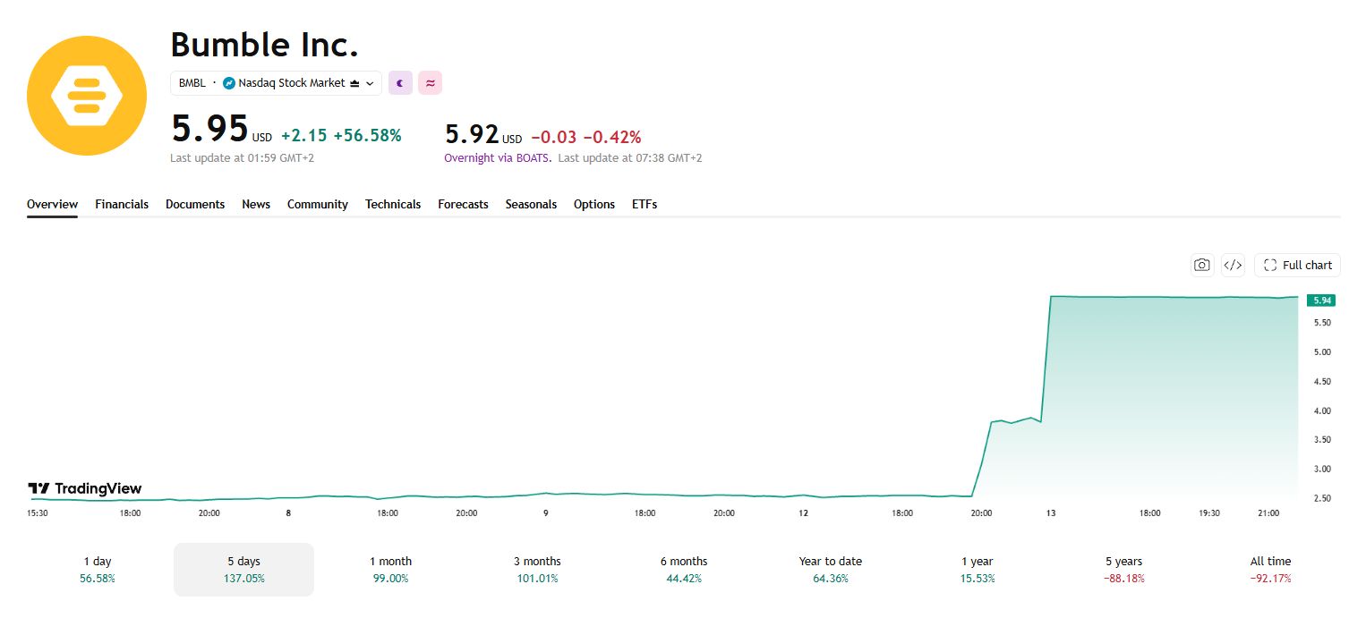Click 'Last update at 01:59 GMT+2' text
Image resolution: width=1366 pixels, height=618 pixels.
tap(243, 157)
